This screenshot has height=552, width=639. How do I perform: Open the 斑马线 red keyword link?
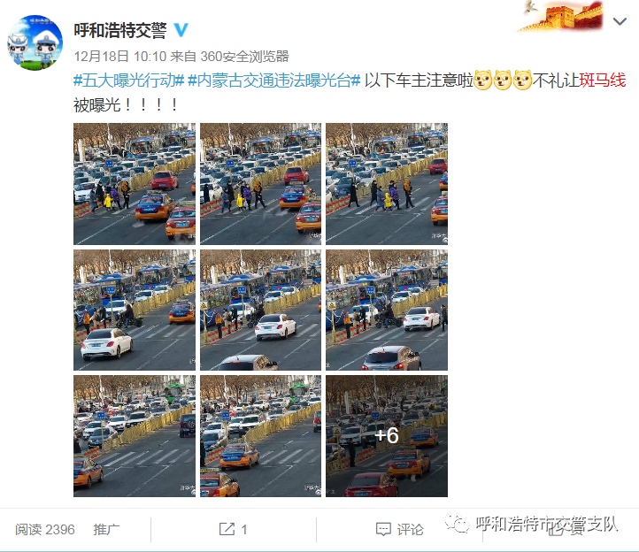(x=603, y=80)
